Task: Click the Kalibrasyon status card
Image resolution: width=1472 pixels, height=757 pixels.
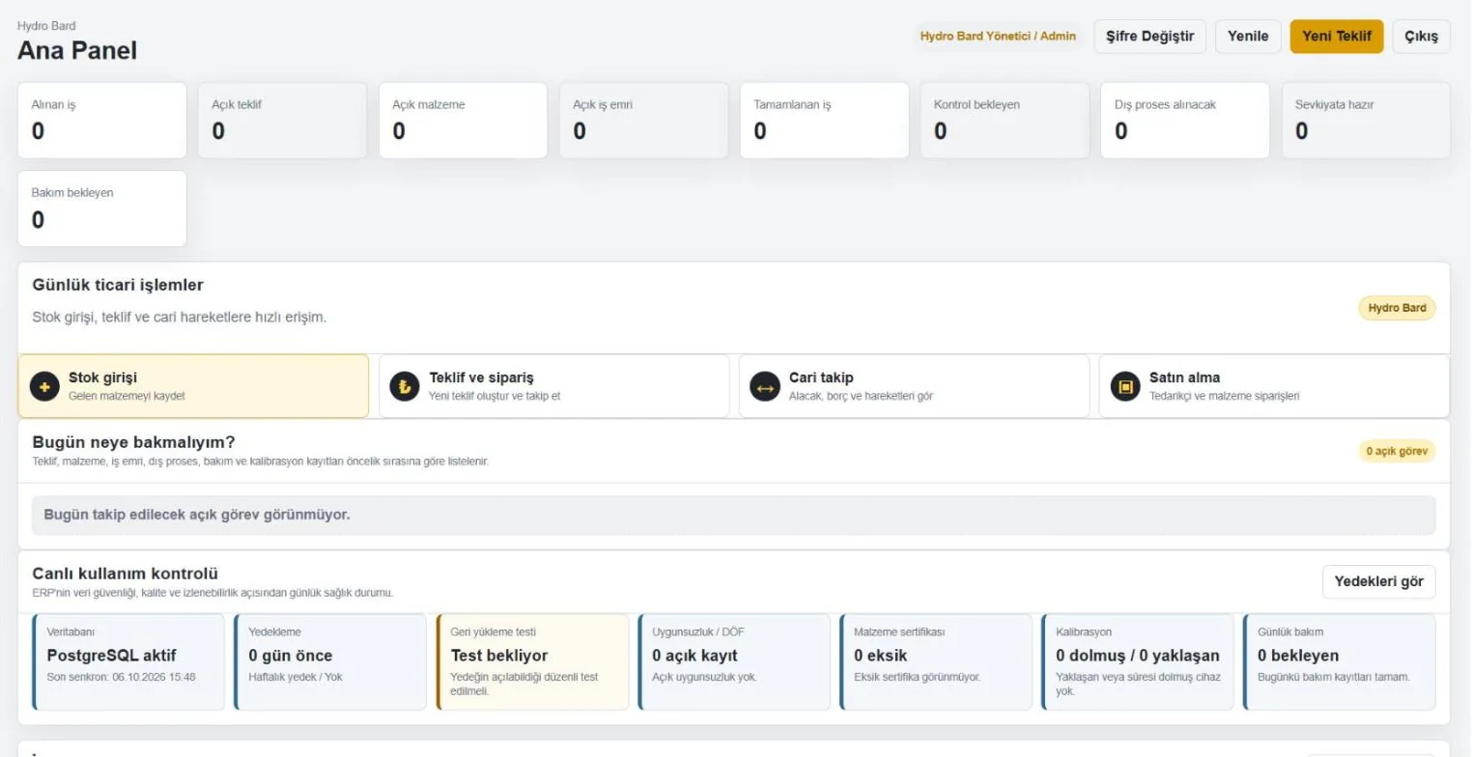Action: (x=1138, y=662)
